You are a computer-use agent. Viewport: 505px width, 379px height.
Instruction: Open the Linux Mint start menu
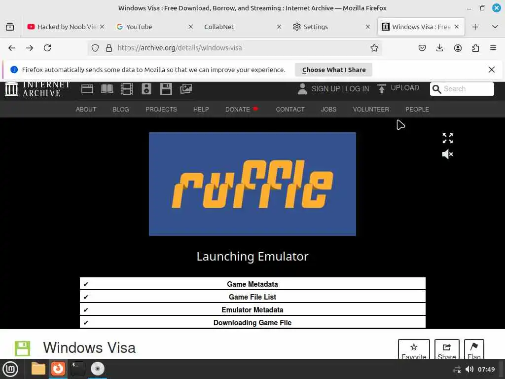point(10,369)
